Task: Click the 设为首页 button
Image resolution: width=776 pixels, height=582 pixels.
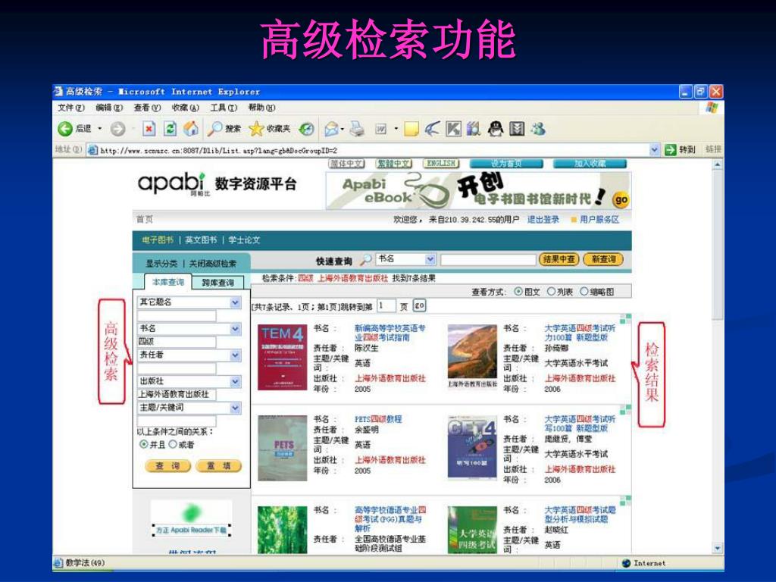Action: click(x=505, y=164)
